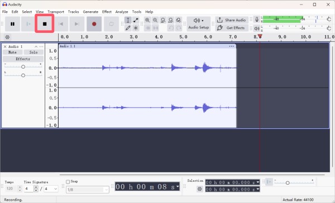335x203 pixels.
Task: Fit selection to width
Action: pyautogui.click(x=163, y=20)
